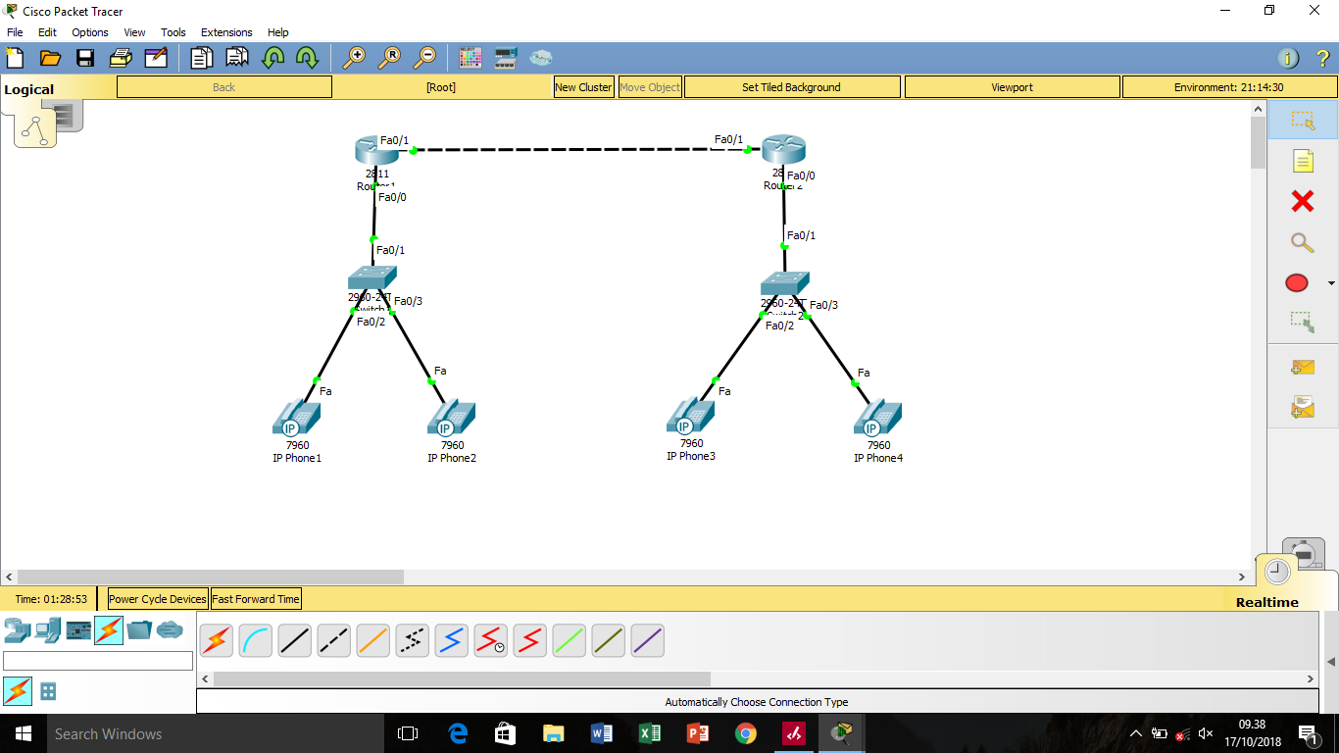Viewport: 1339px width, 753px height.
Task: Pick the red Serial DTE cable
Action: (x=530, y=641)
